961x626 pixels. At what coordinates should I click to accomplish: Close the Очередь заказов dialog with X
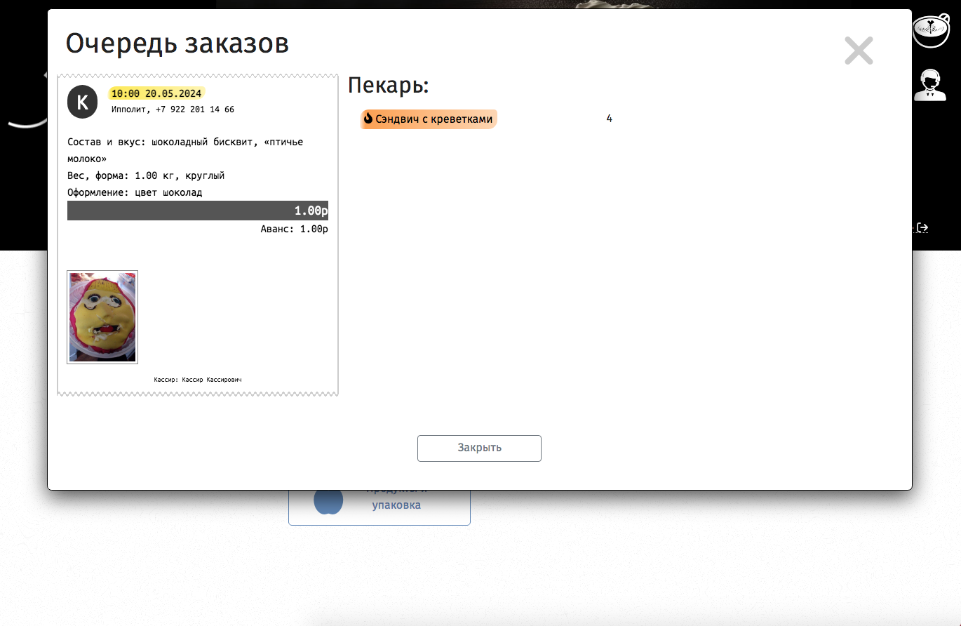point(859,51)
